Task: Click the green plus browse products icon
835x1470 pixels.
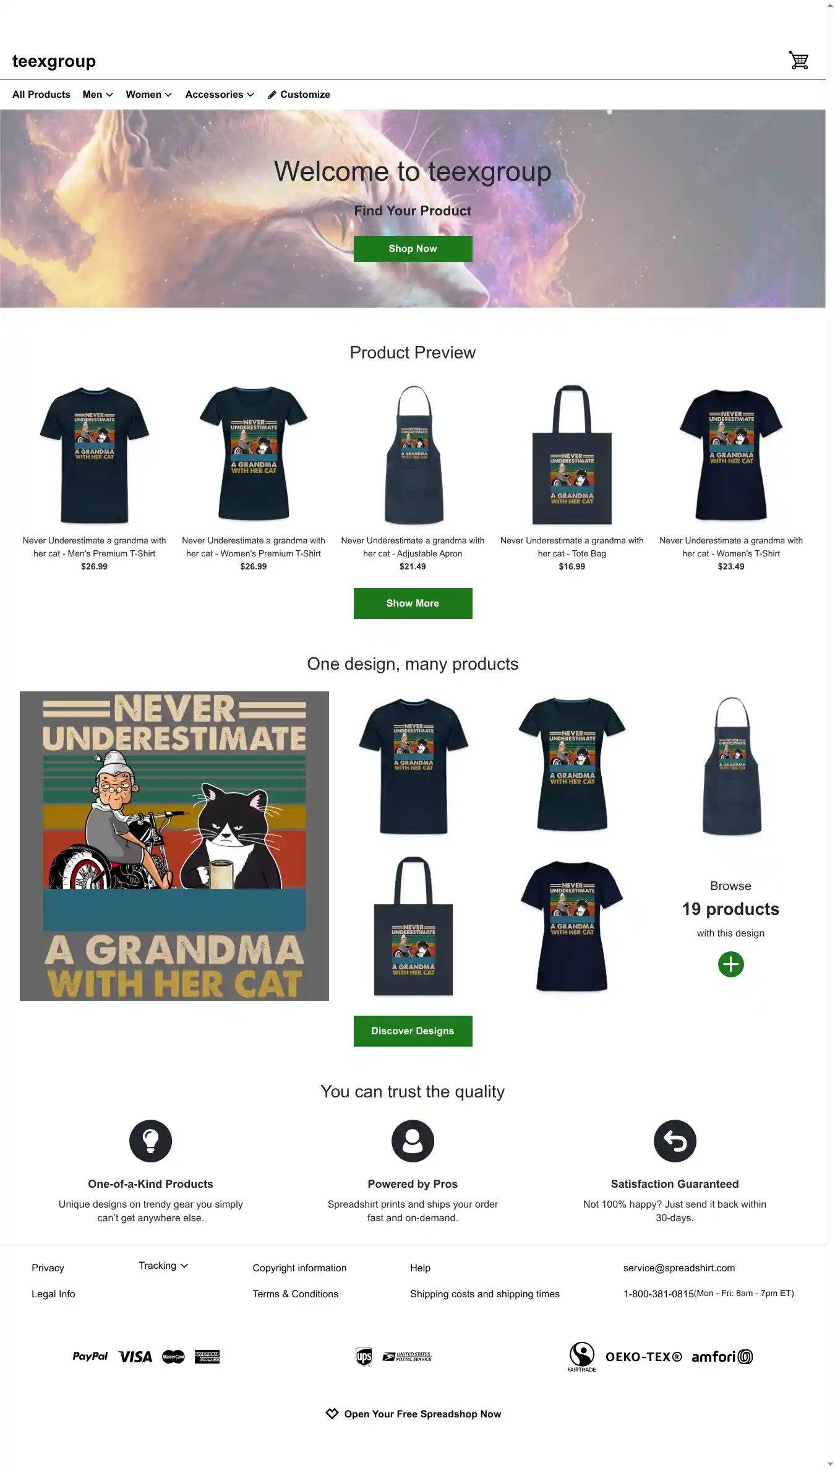Action: 730,964
